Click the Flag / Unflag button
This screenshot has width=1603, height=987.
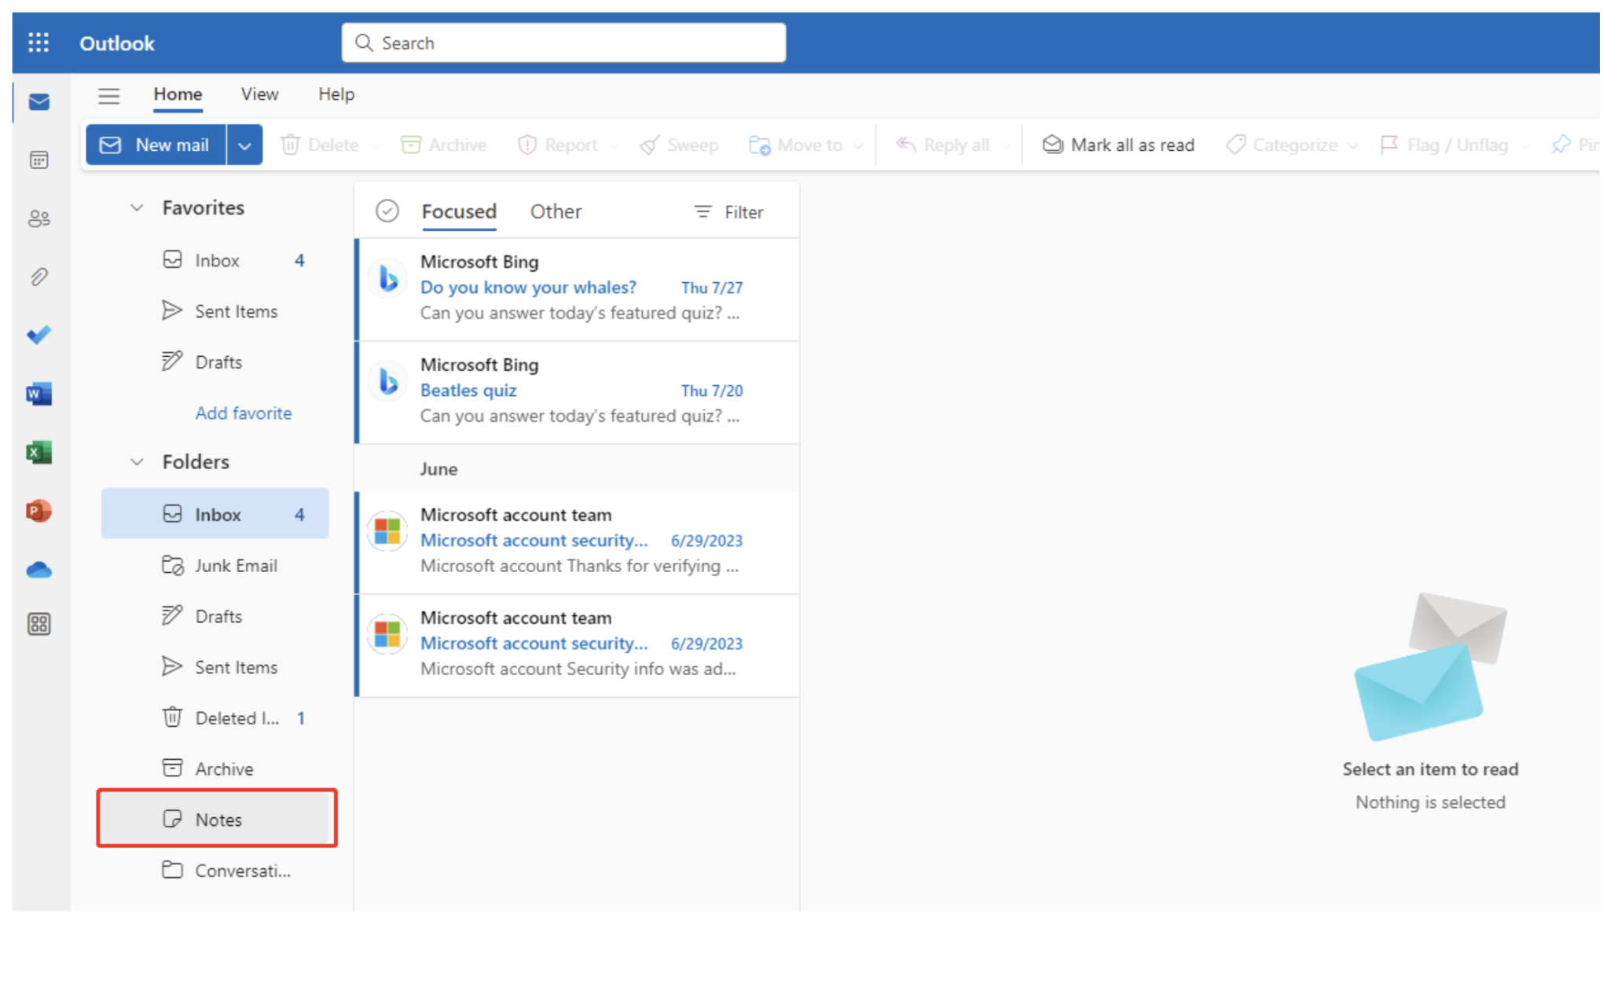[x=1444, y=145]
